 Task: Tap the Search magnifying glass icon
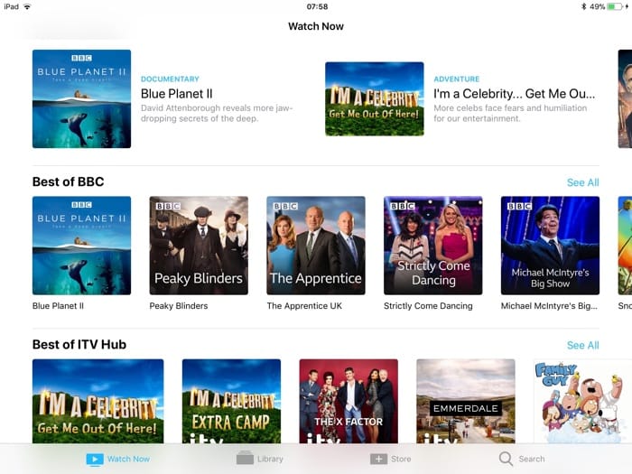click(x=506, y=459)
